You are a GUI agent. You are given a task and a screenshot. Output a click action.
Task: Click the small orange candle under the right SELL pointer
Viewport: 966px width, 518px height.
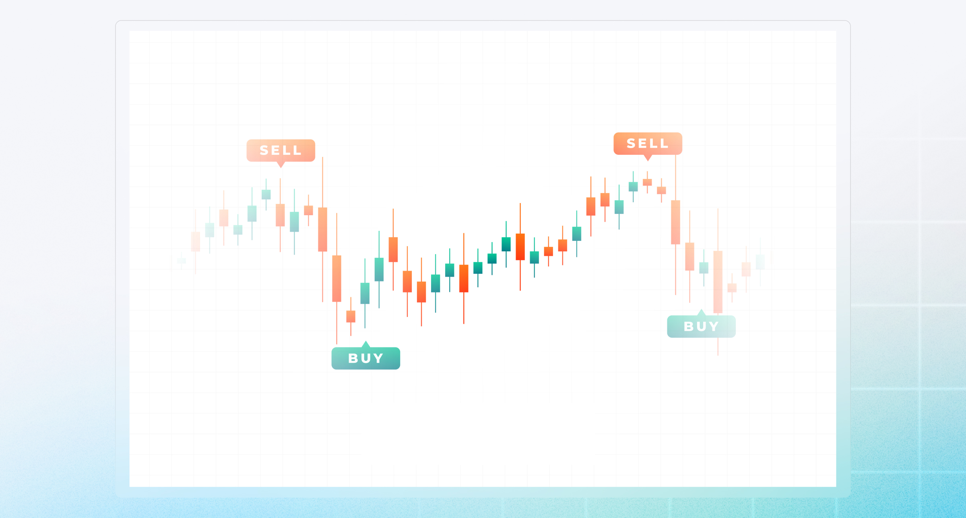647,182
